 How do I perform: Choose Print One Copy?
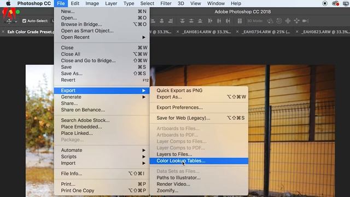[x=102, y=191]
